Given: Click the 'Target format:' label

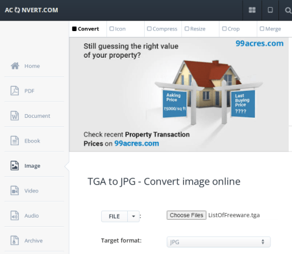Looking at the screenshot, I should point(121,240).
